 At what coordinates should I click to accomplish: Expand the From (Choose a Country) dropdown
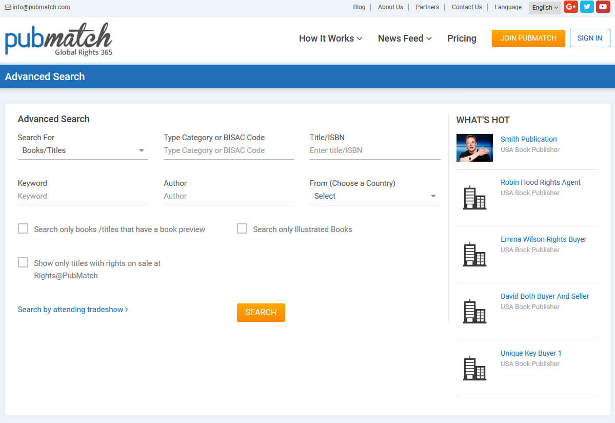[x=374, y=196]
